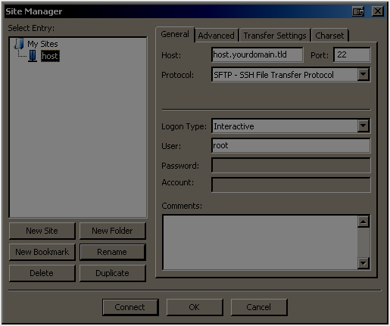The width and height of the screenshot is (390, 326).
Task: Click into the Host input field
Action: 257,54
